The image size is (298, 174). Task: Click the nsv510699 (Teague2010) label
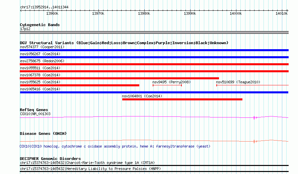[238, 82]
